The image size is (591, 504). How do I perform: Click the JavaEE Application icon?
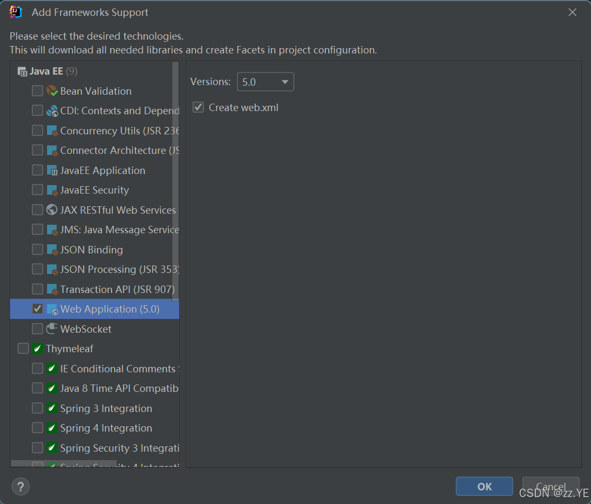52,170
